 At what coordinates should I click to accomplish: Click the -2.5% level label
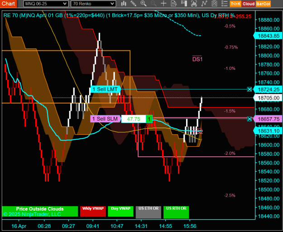230,195
